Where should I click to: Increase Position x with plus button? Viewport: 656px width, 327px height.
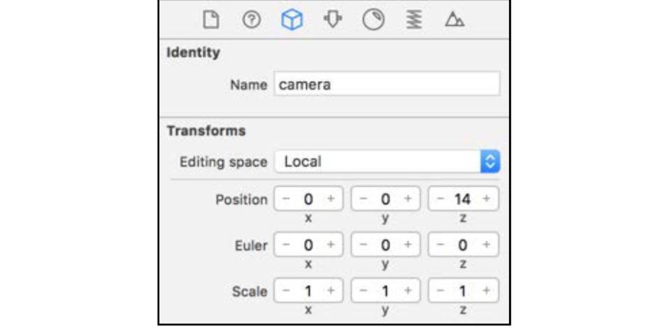pos(331,198)
